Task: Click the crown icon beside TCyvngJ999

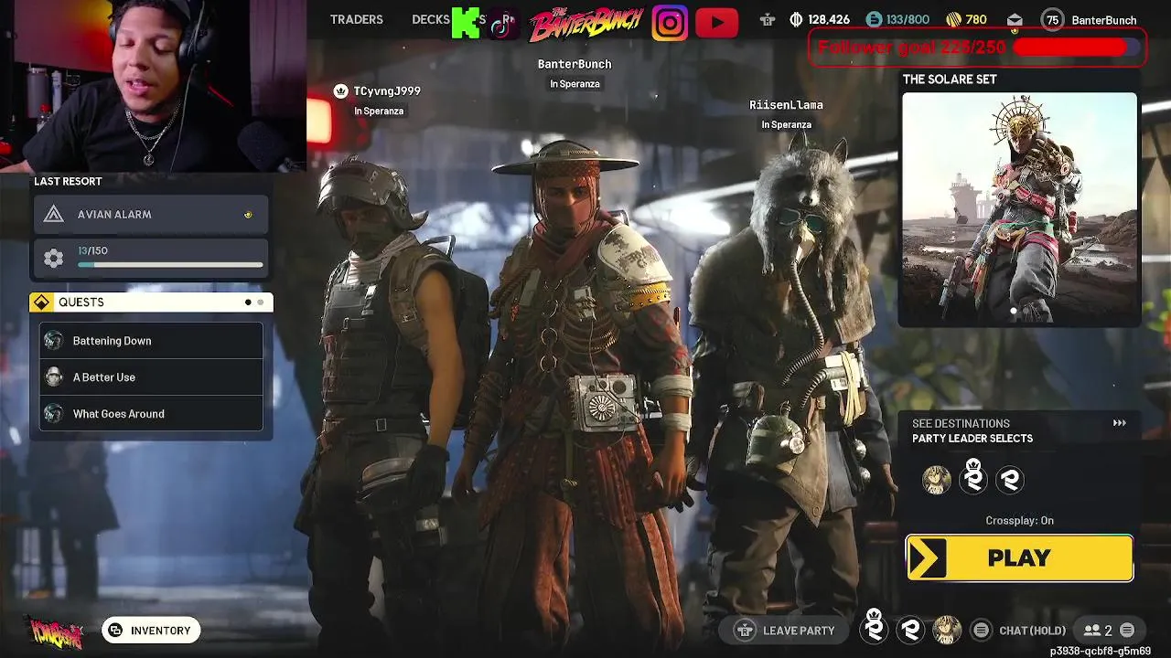Action: [x=340, y=90]
